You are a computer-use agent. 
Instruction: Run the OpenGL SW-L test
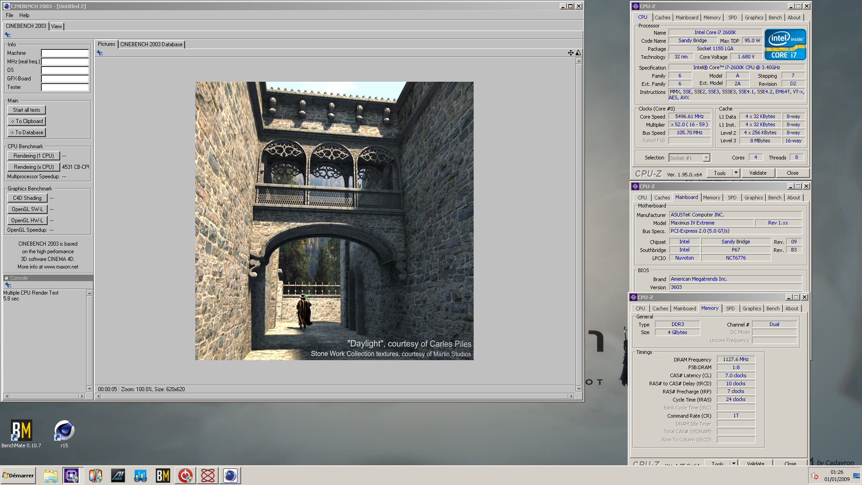pos(27,209)
